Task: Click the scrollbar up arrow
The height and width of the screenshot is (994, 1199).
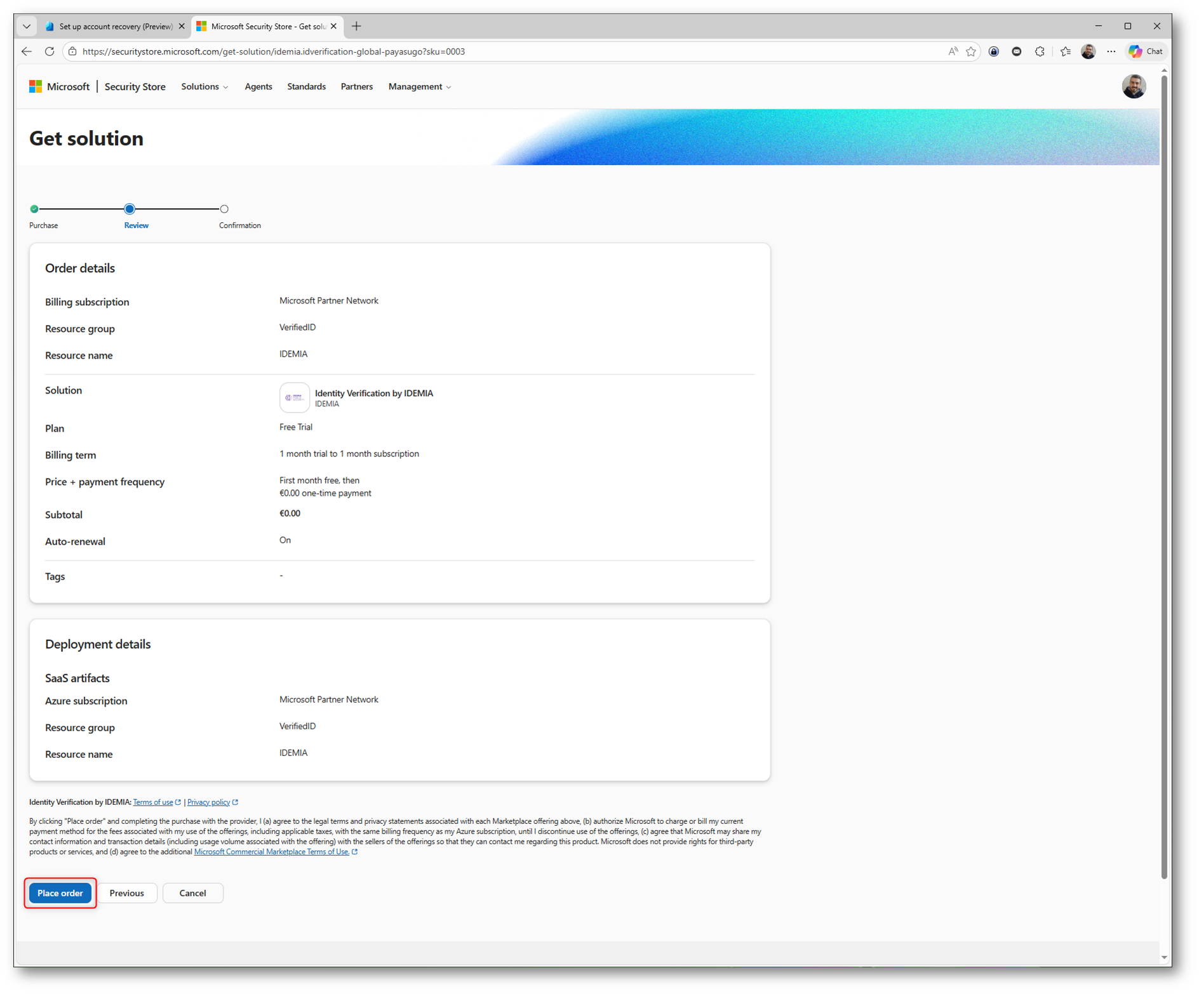Action: (x=1164, y=70)
